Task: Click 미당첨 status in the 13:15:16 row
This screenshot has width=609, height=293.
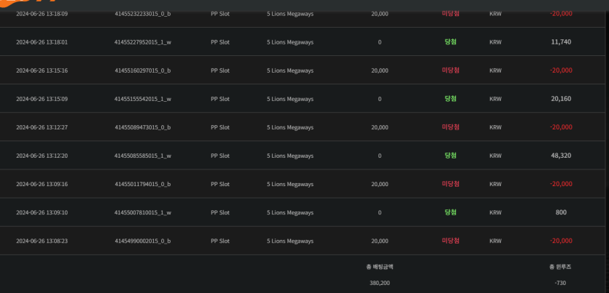Action: 451,70
